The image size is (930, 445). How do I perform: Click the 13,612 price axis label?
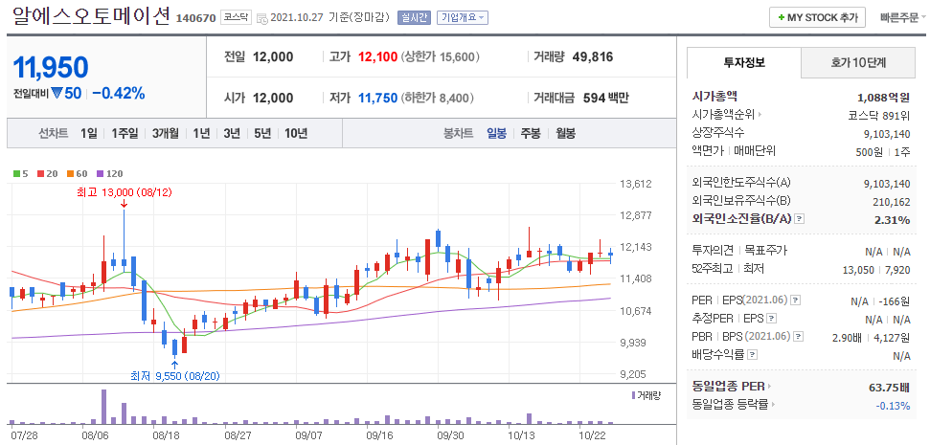pos(635,184)
